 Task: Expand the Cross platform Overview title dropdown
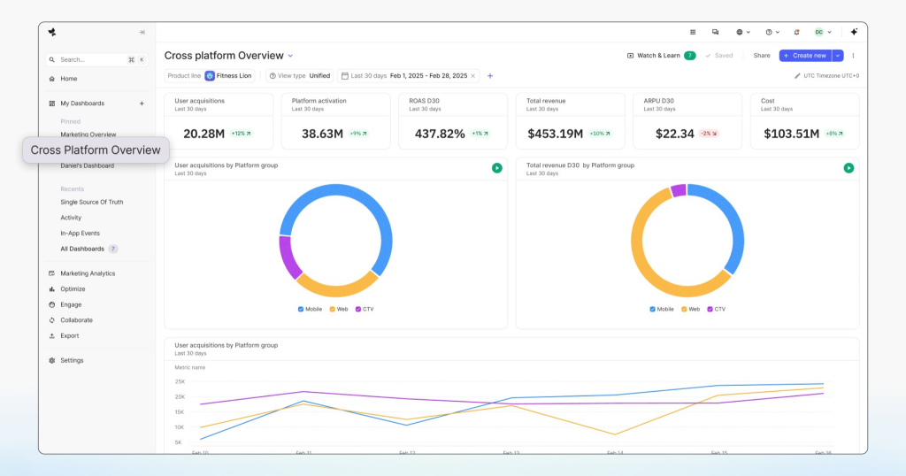point(290,56)
